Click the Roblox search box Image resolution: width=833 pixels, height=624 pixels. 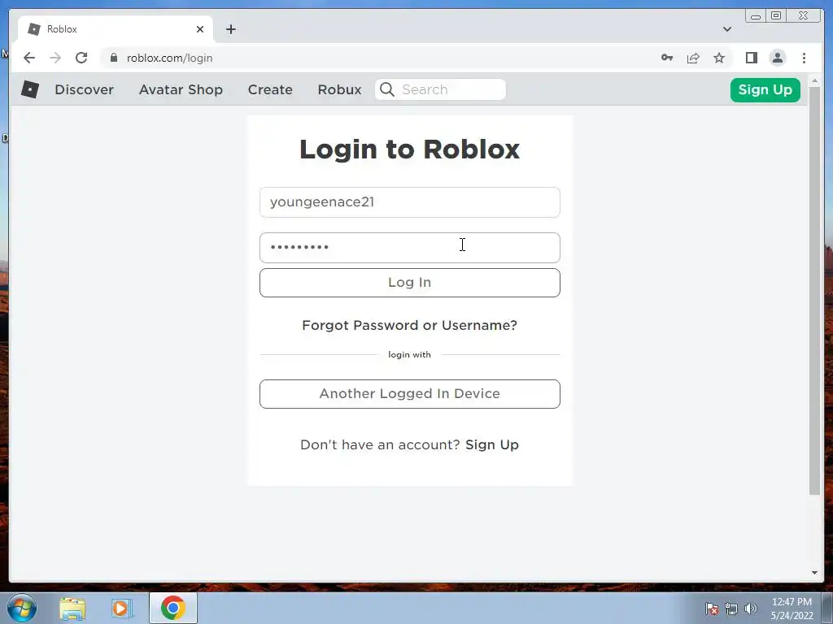pyautogui.click(x=440, y=89)
